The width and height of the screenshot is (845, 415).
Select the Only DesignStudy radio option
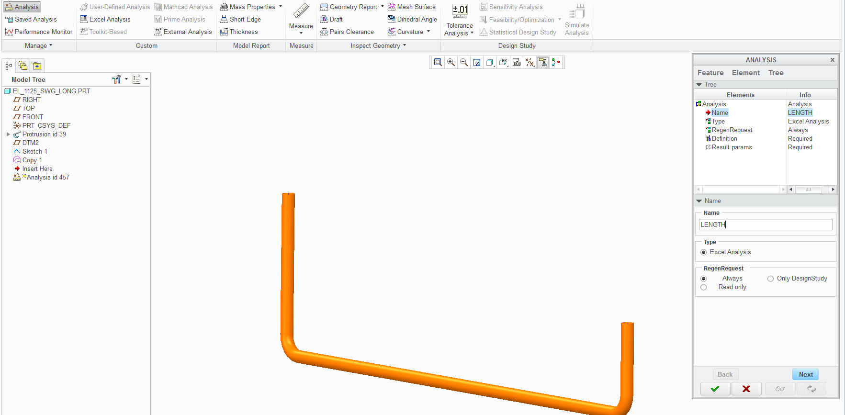[x=770, y=279]
